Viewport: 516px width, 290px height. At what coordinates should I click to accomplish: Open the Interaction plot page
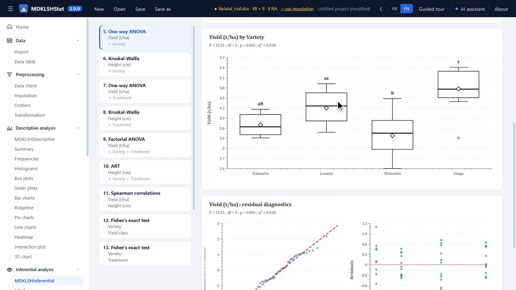click(x=30, y=247)
